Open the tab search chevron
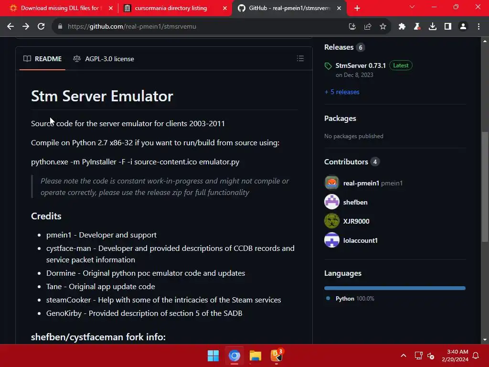489x367 pixels. coord(412,7)
